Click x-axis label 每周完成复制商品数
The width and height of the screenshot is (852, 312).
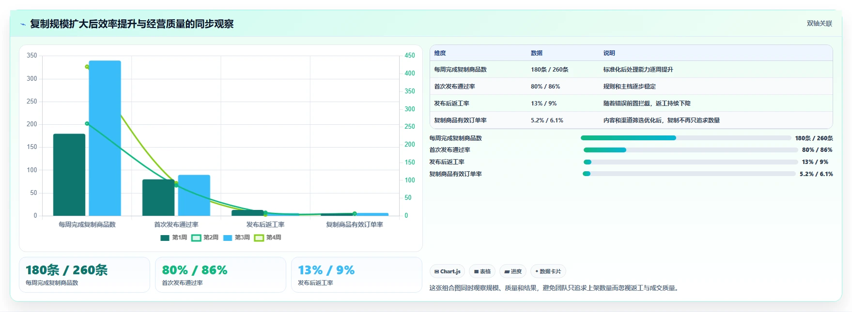[87, 224]
